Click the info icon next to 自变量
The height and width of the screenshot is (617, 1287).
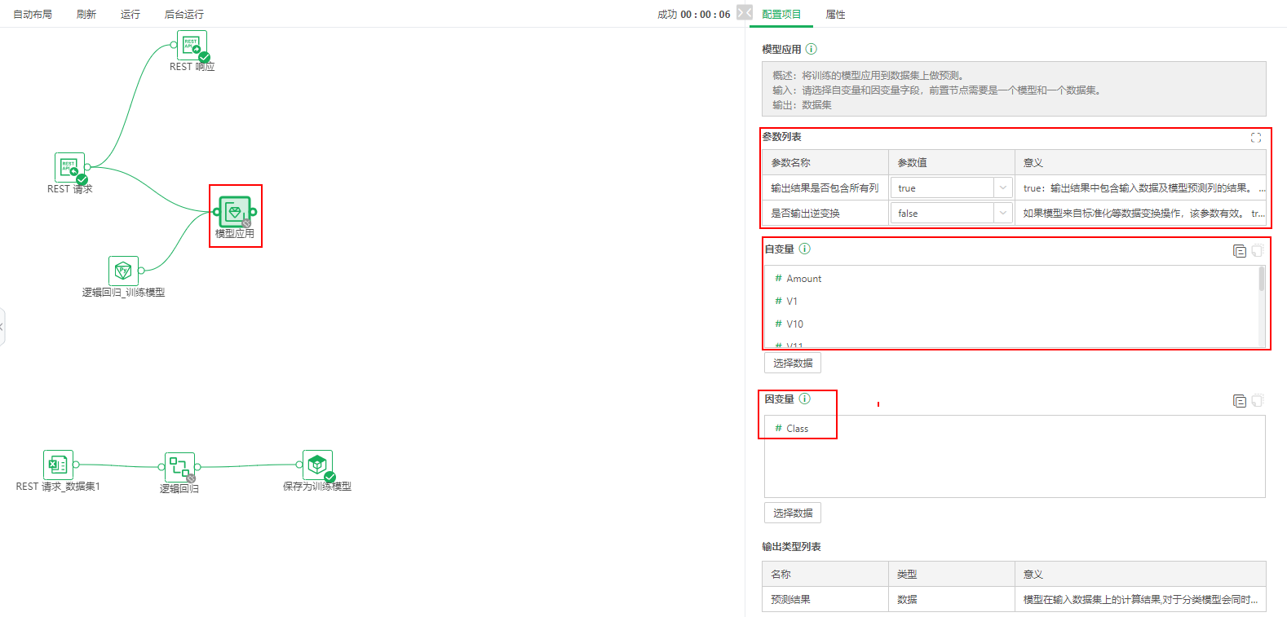805,249
